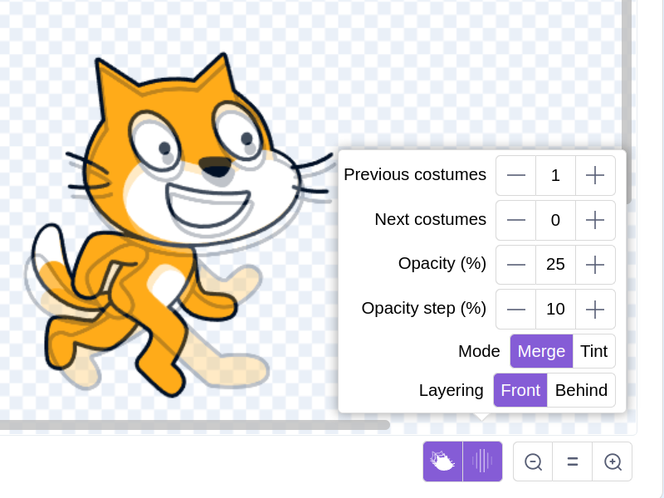Decrease Opacity (%) value
The image size is (664, 498).
pyautogui.click(x=515, y=265)
